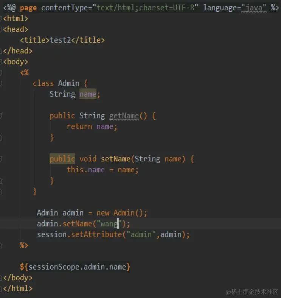Collapse the fold marker beside class Admin
Screen dimensions: 281x298
click(1, 83)
